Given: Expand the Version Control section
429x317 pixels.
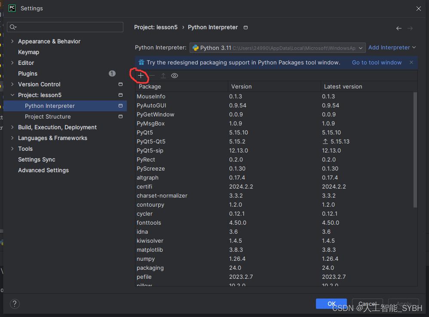Looking at the screenshot, I should (x=12, y=84).
